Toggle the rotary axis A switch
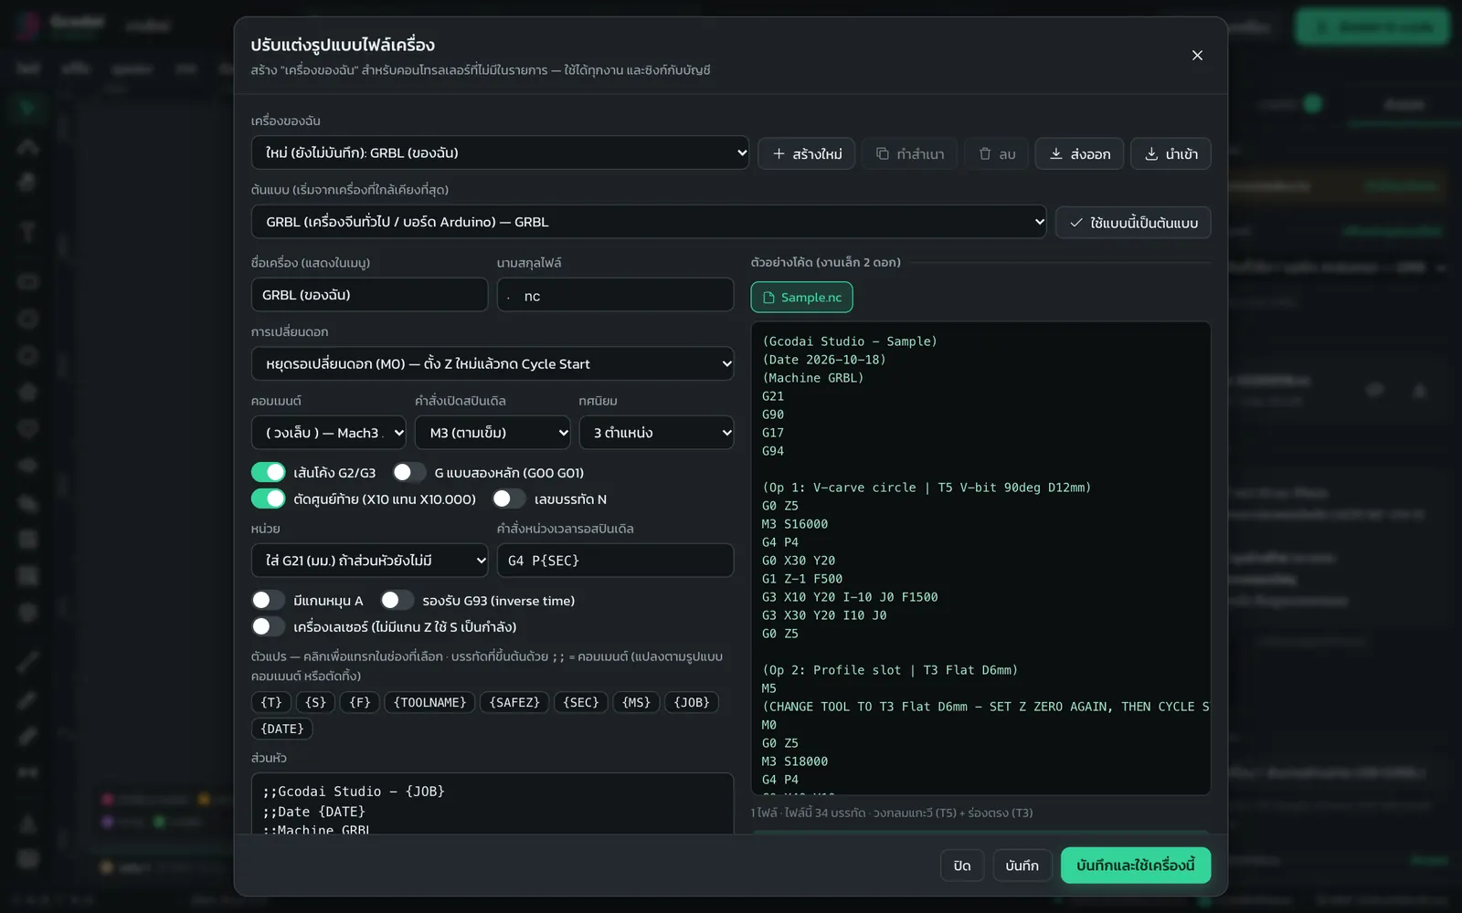Viewport: 1462px width, 913px height. (x=269, y=600)
